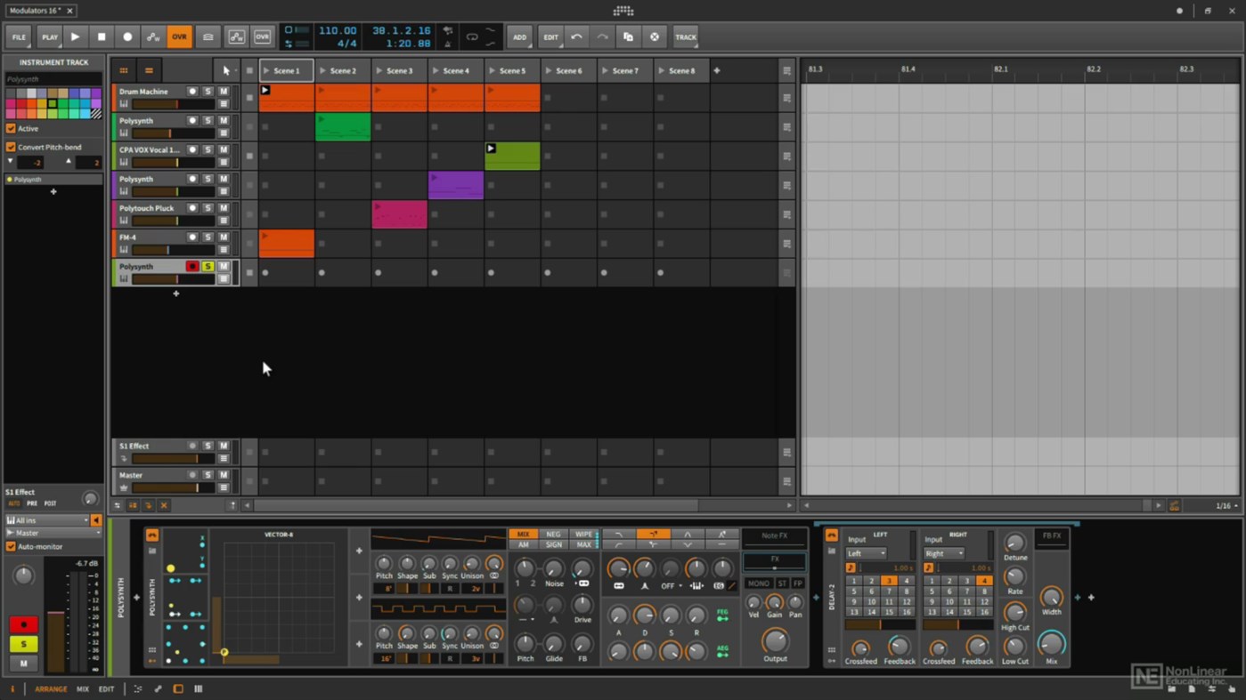1246x700 pixels.
Task: Toggle the Active checkbox in the track inspector
Action: click(10, 128)
